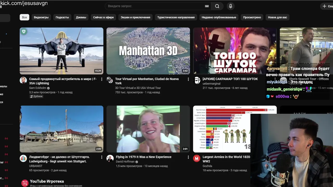
Task: Click midasik_generalqw username in chat
Action: click(x=285, y=89)
